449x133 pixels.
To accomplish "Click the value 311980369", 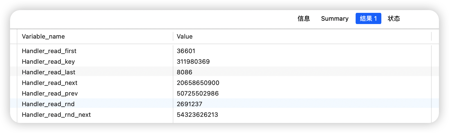I will [x=193, y=62].
